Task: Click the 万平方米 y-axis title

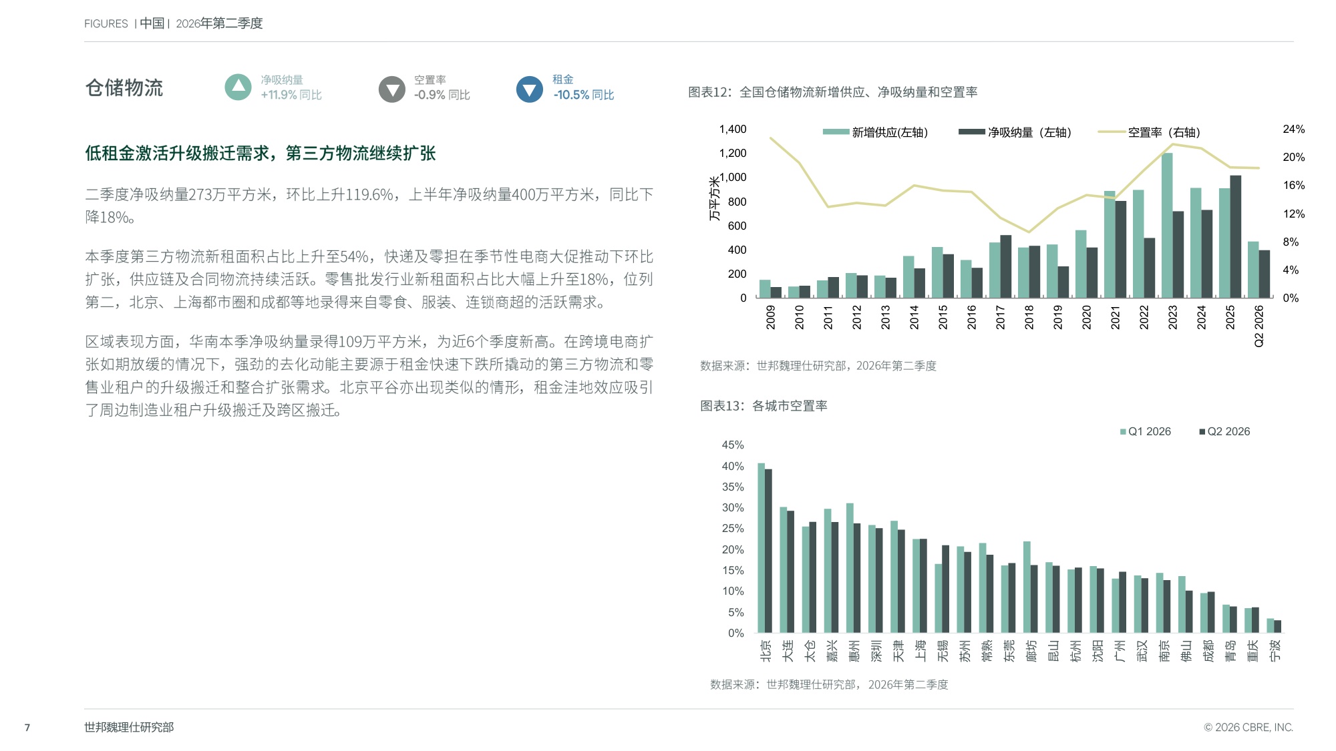Action: tap(715, 198)
